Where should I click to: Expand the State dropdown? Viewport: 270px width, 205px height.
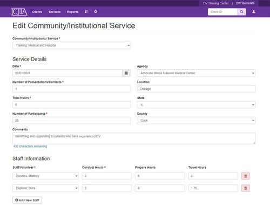196,104
